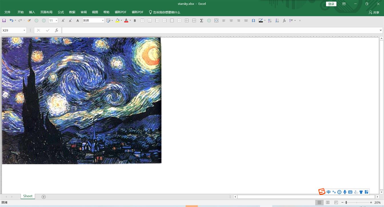The height and width of the screenshot is (207, 384).
Task: Open ribbon display options button
Action: click(x=344, y=4)
